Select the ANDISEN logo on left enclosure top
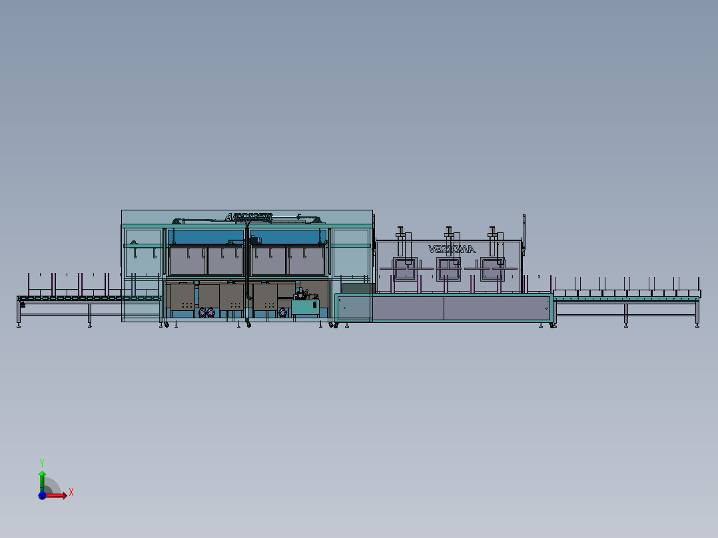Viewport: 718px width, 538px height. [248, 217]
